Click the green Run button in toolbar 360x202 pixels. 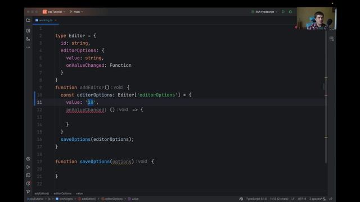pyautogui.click(x=283, y=12)
